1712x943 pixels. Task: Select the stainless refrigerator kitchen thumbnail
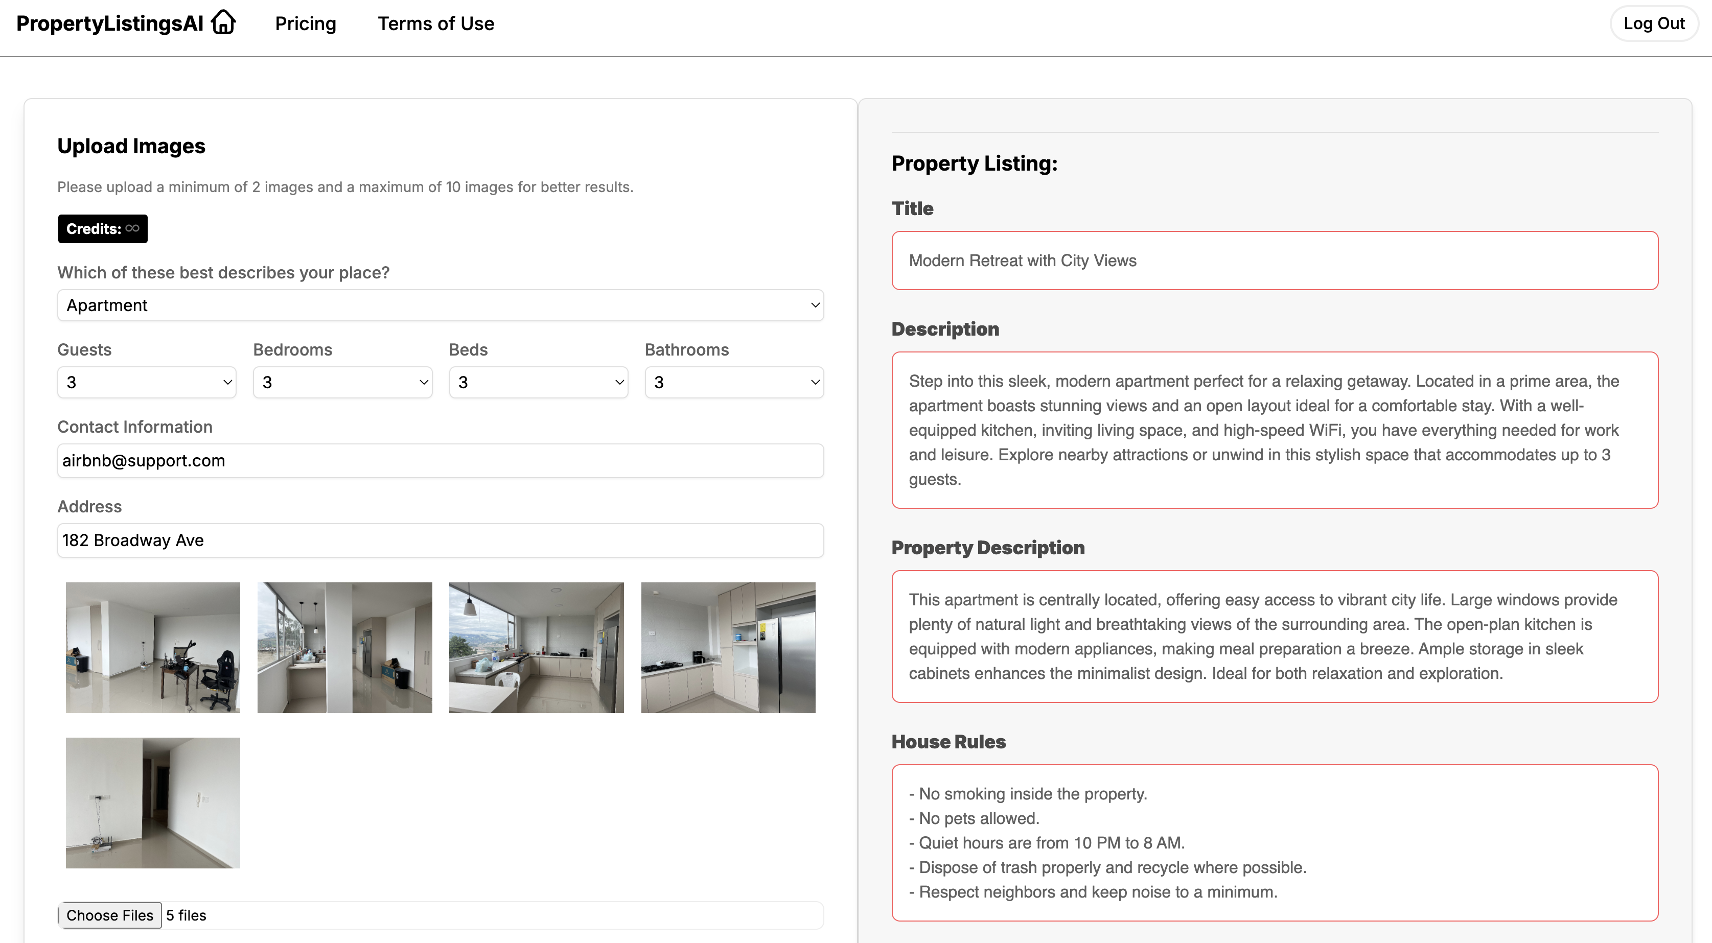pos(728,647)
